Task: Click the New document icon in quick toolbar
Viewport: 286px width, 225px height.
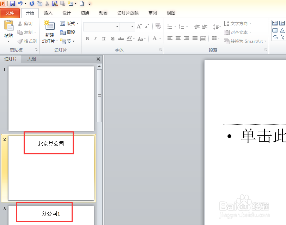Action: (x=82, y=4)
